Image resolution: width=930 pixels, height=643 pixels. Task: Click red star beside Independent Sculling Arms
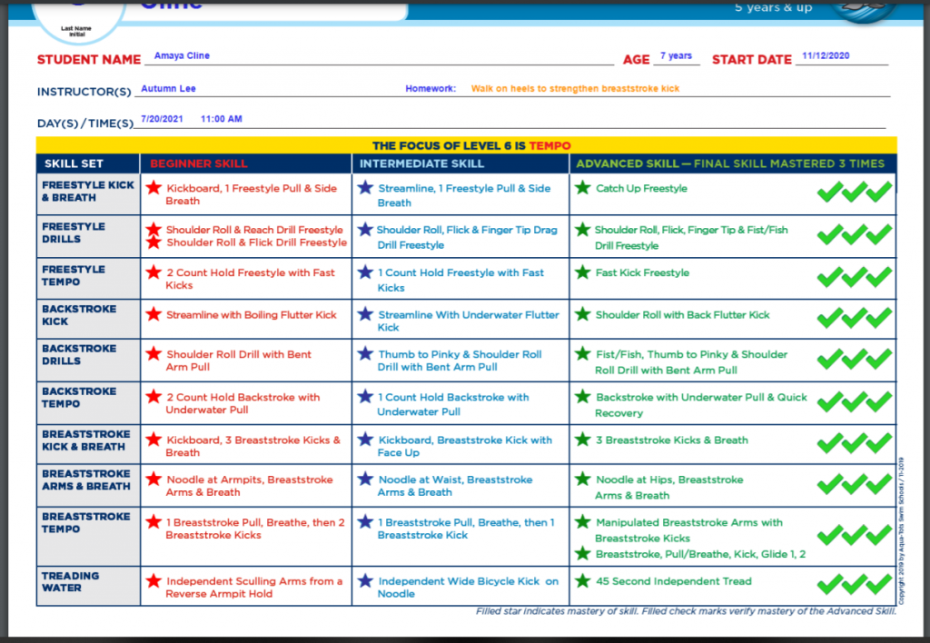pos(153,581)
